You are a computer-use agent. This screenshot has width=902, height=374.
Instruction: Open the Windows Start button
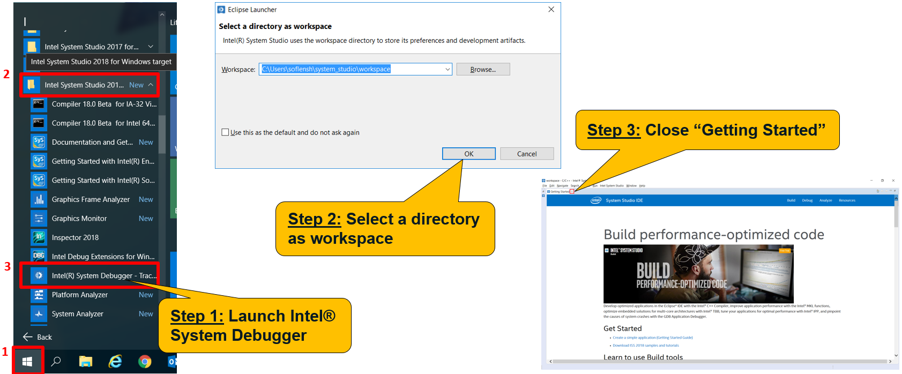(x=27, y=362)
